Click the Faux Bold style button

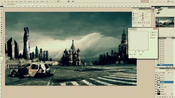[x=134, y=23]
